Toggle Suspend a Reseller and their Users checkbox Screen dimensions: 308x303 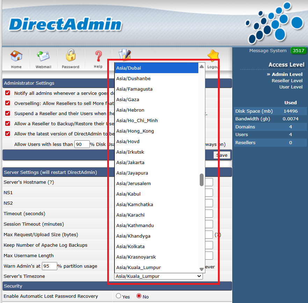pos(8,113)
